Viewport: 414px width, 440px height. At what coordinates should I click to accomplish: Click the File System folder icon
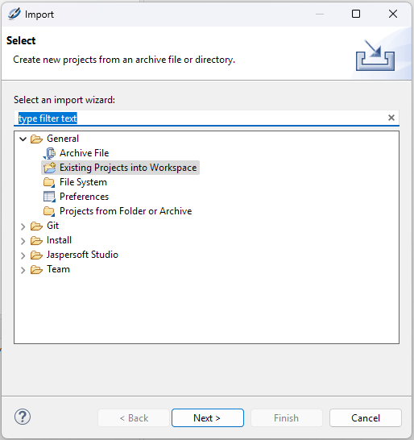point(49,182)
